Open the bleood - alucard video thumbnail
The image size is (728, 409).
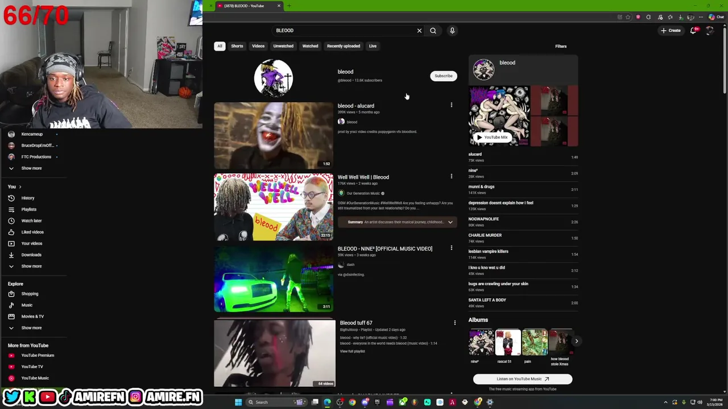[x=274, y=136]
